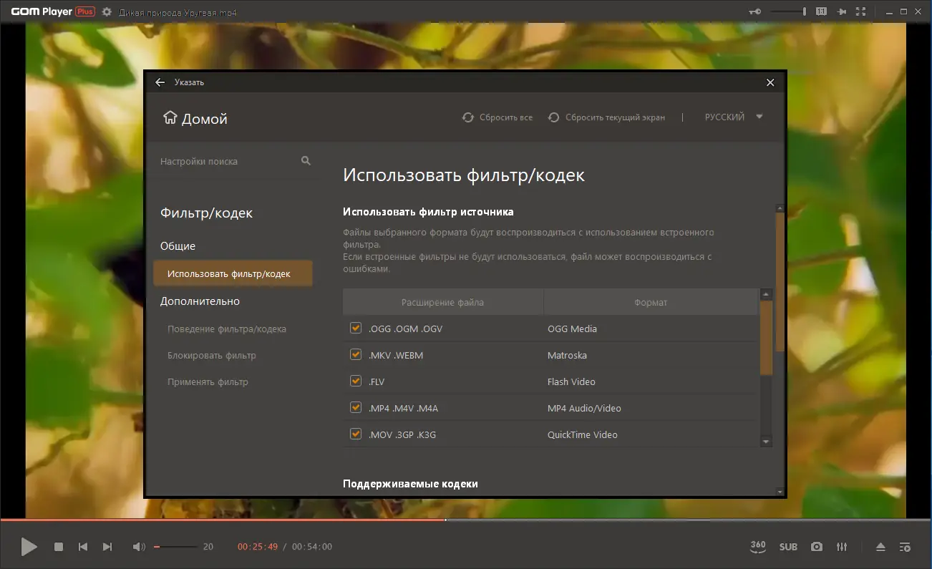Enable always-on-top with the pin icon
Screen dimensions: 932x569
click(x=842, y=11)
